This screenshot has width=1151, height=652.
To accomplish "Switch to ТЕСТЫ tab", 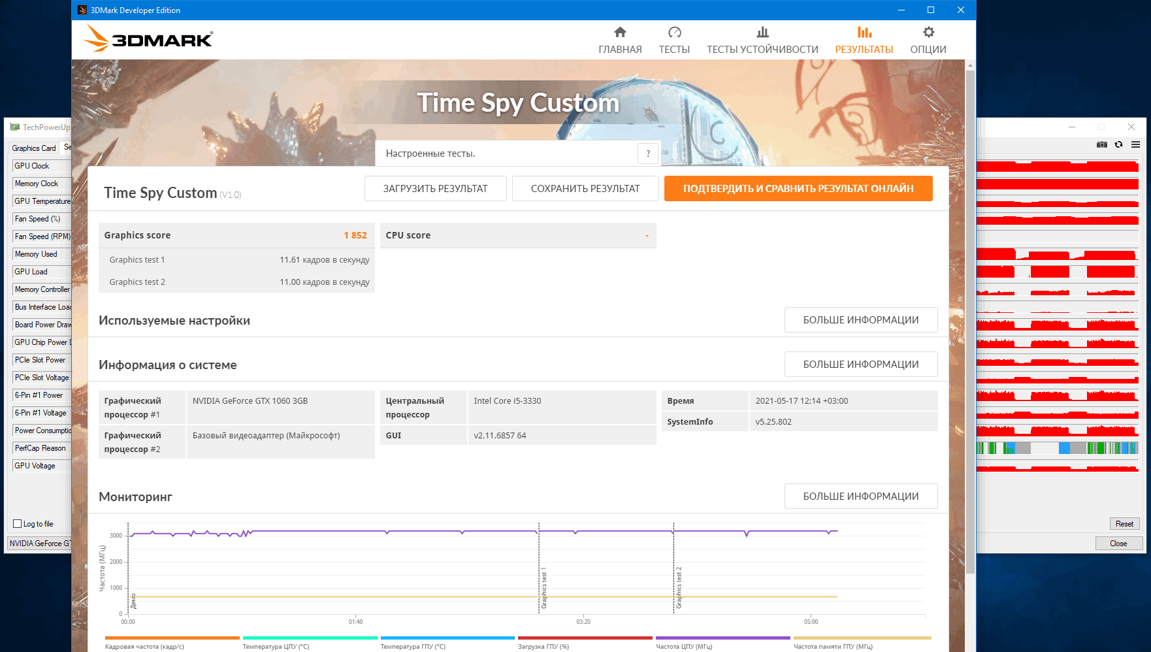I will tap(674, 50).
